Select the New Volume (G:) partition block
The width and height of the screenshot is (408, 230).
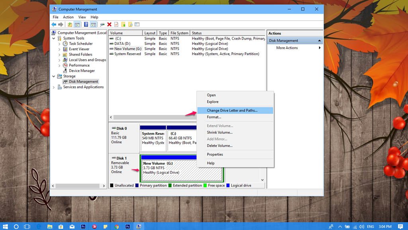pyautogui.click(x=182, y=168)
